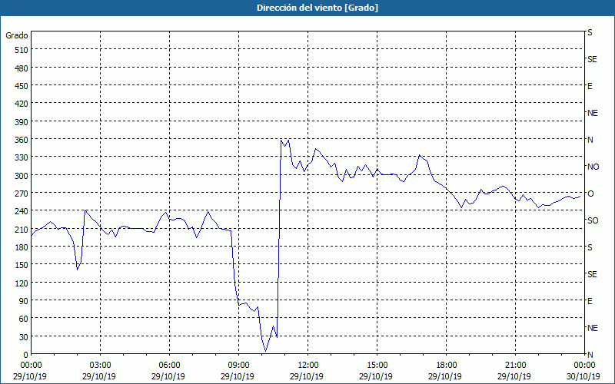The width and height of the screenshot is (615, 384).
Task: Click the 300 degree axis label
Action: pos(22,176)
